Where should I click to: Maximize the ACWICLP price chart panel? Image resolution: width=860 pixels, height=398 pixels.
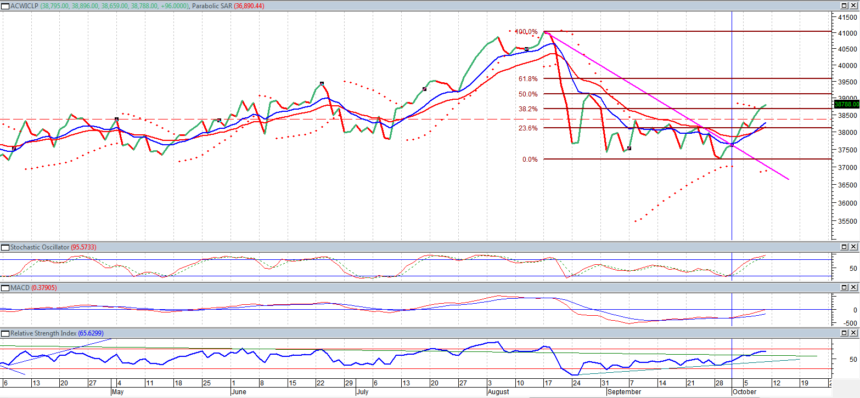point(845,5)
